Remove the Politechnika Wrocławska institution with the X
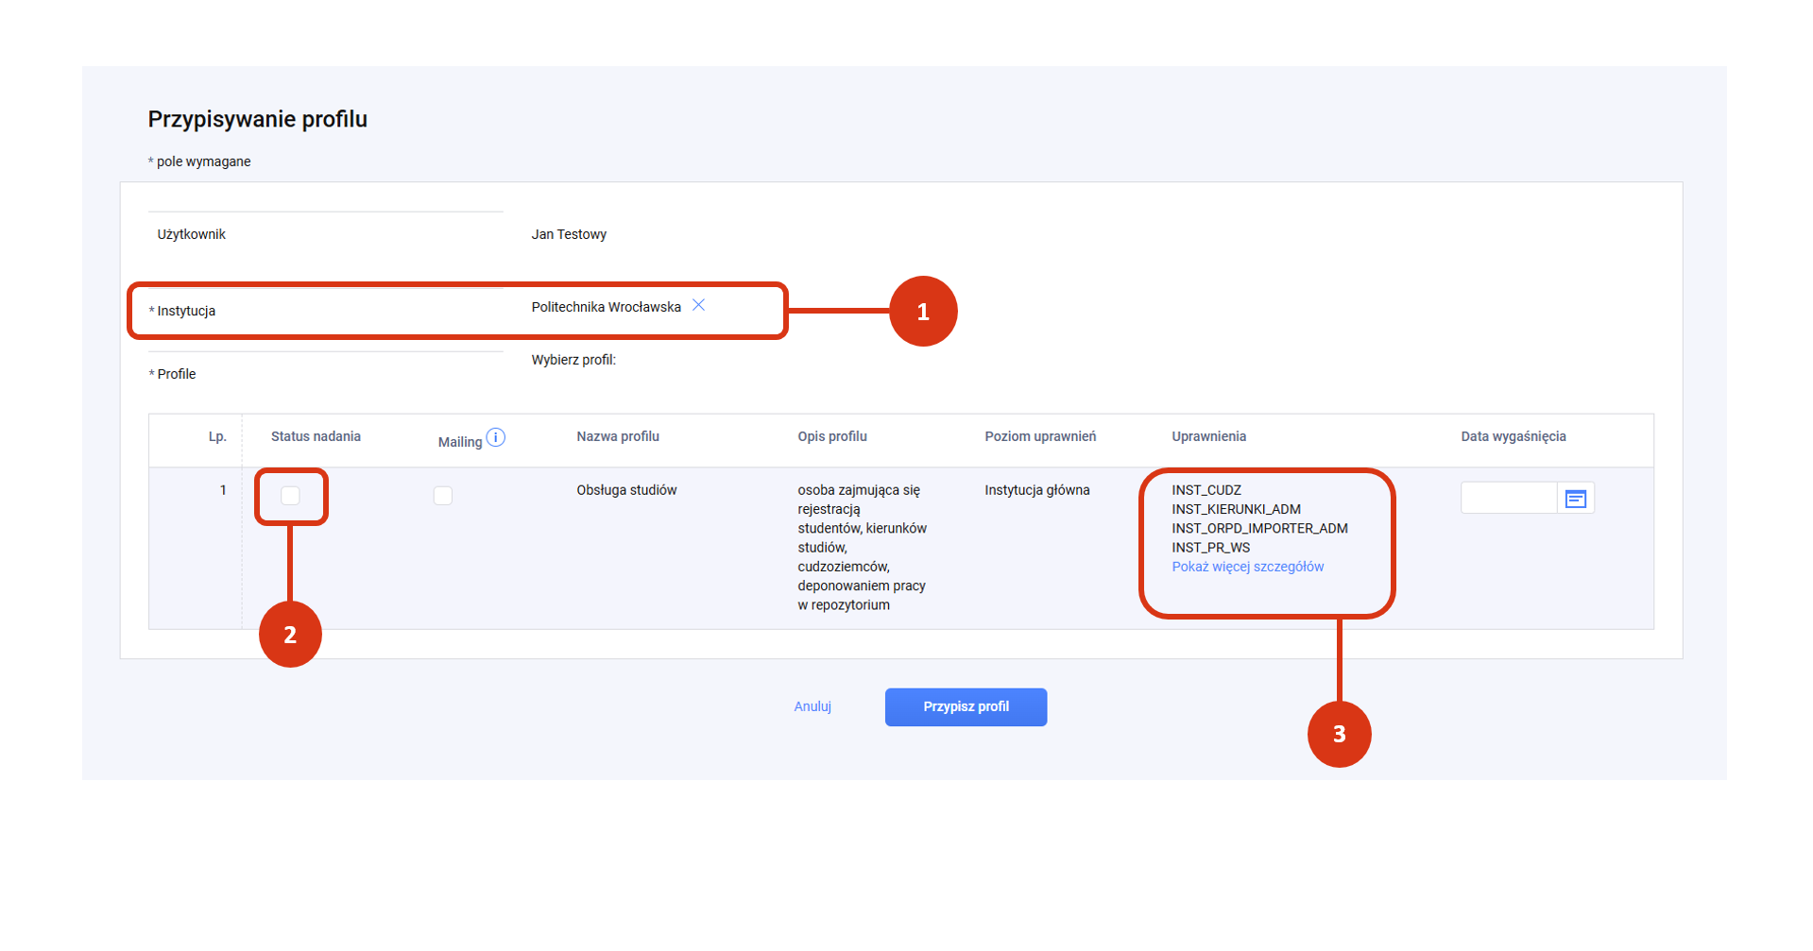1813x951 pixels. click(698, 305)
